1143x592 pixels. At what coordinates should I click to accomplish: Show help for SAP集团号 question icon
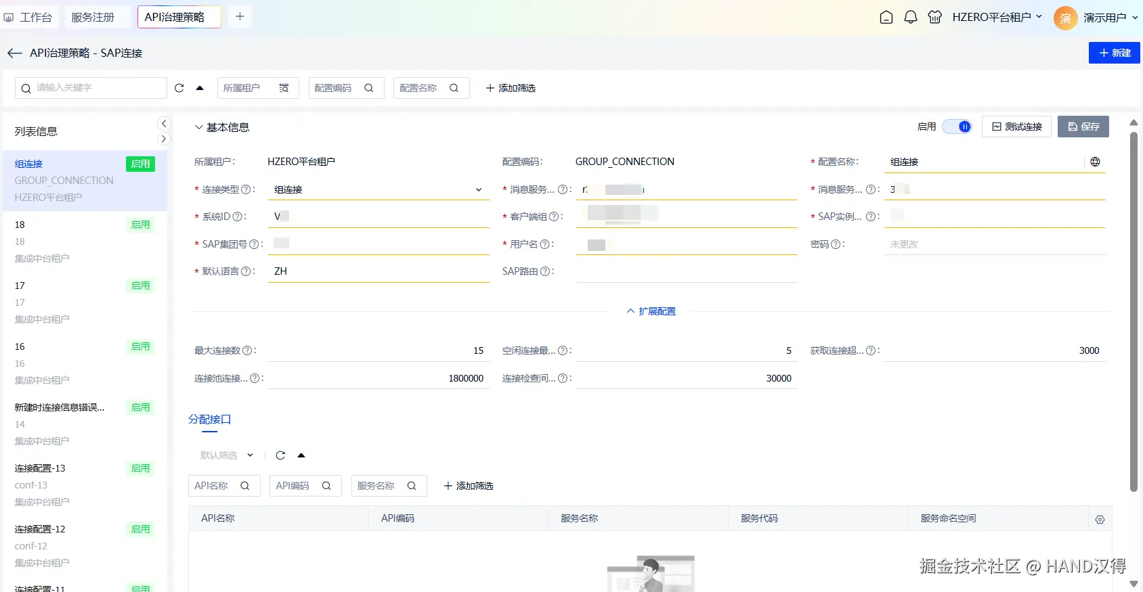pyautogui.click(x=254, y=244)
